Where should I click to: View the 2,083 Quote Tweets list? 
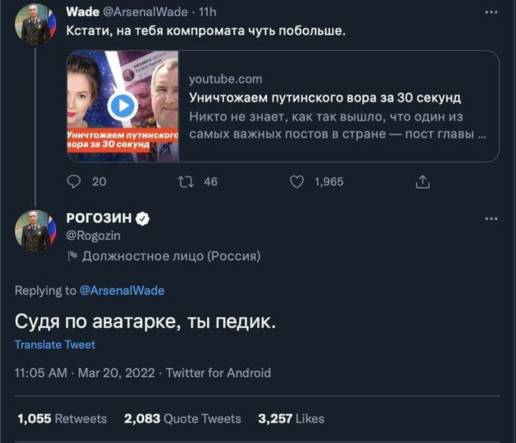pos(182,418)
